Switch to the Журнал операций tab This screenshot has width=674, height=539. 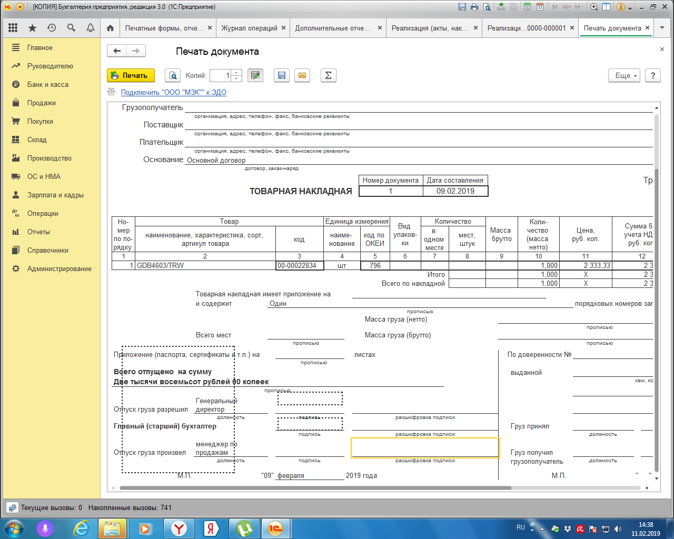(249, 28)
